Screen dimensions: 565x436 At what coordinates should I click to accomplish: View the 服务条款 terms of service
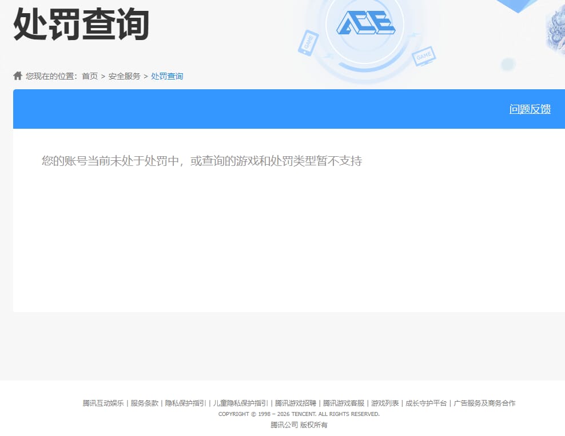click(x=146, y=403)
